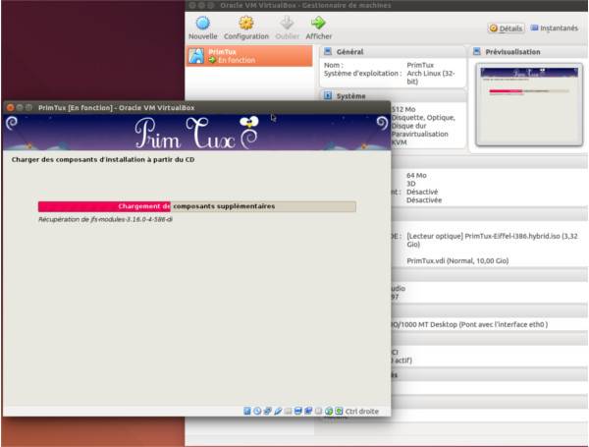
Task: Switch to Instantanés view in the manager
Action: (x=554, y=28)
